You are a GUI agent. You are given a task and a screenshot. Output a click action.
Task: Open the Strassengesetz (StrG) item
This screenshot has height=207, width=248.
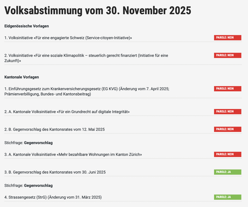[53, 197]
